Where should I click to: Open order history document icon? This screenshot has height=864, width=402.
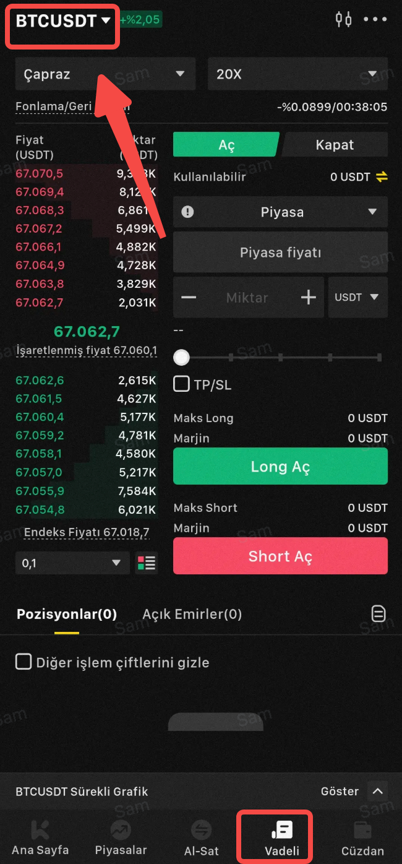tap(378, 614)
